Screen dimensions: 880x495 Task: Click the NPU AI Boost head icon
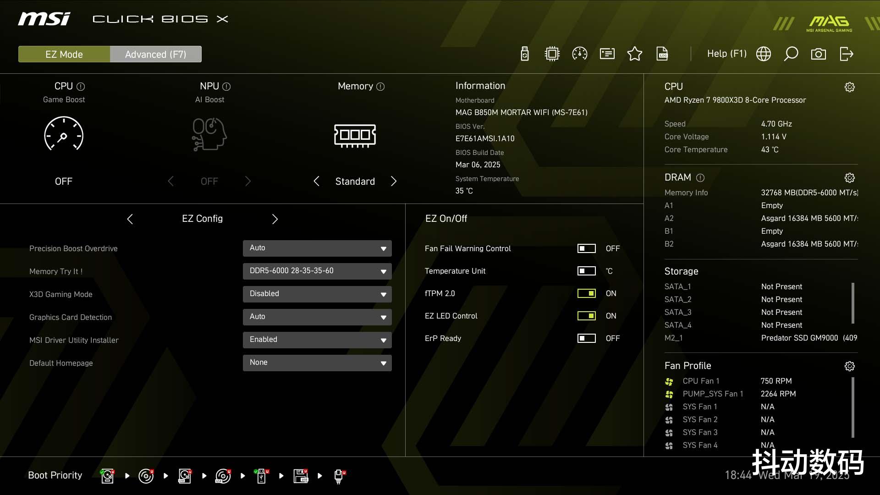point(209,134)
